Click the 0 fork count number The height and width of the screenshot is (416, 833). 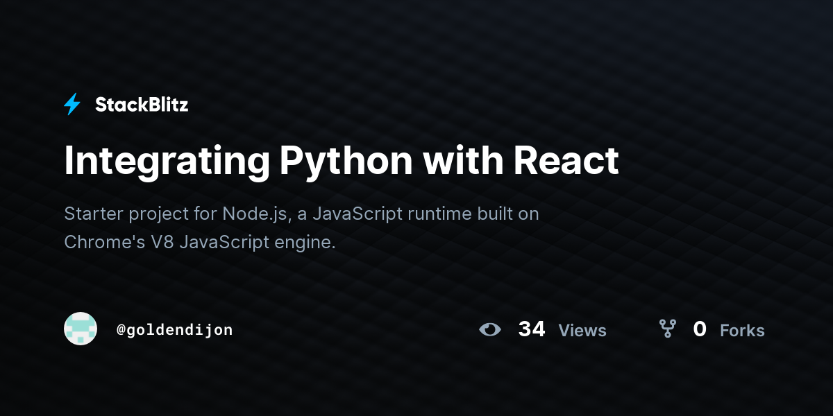(700, 329)
